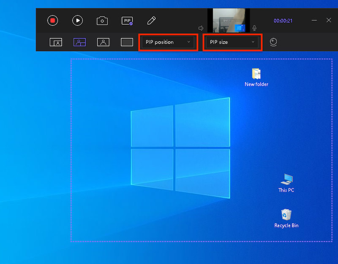
Task: Click the webcam preview thumbnail
Action: tap(229, 20)
